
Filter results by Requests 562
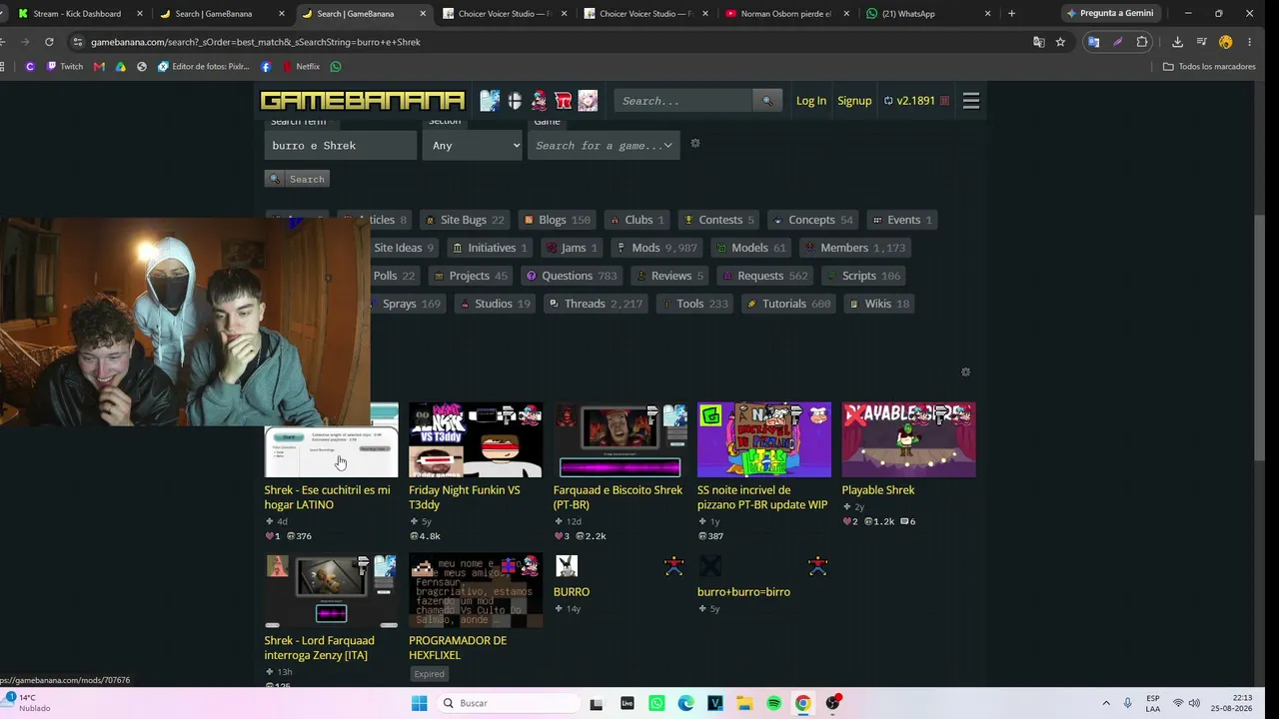point(764,276)
